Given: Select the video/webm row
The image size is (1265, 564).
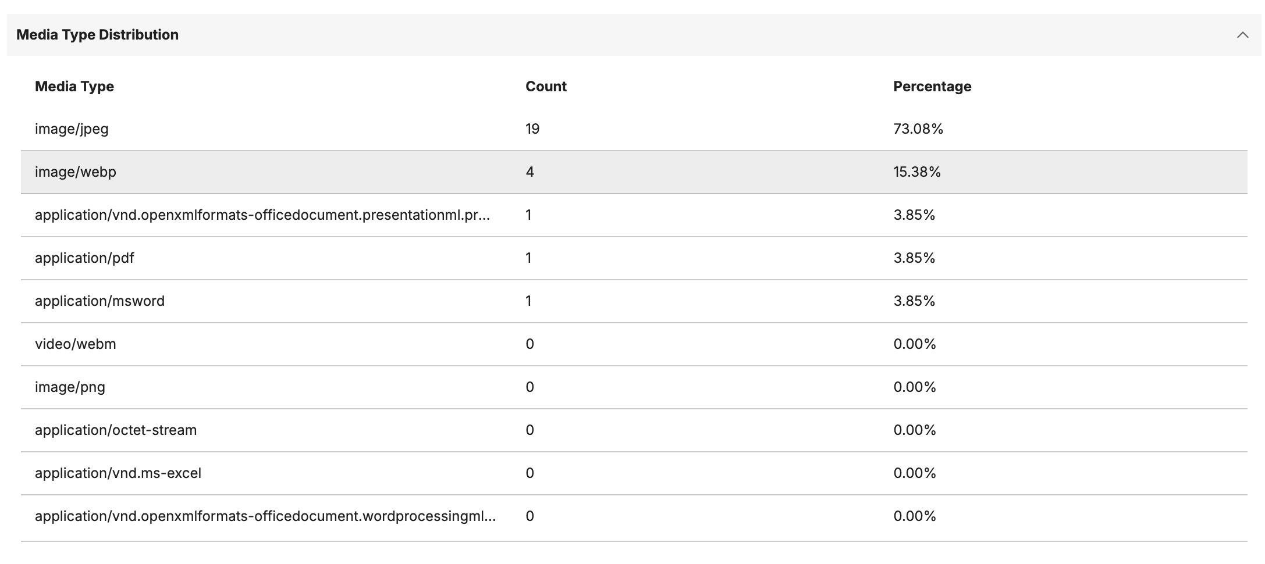Looking at the screenshot, I should click(76, 344).
